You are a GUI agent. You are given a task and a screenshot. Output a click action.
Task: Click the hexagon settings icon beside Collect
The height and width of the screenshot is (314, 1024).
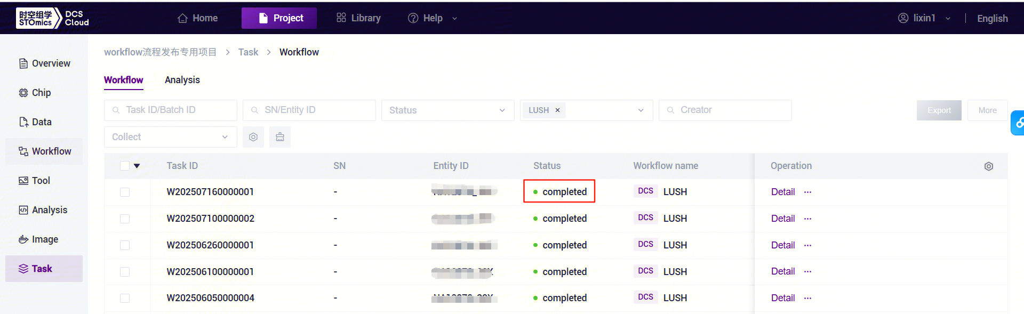point(253,137)
